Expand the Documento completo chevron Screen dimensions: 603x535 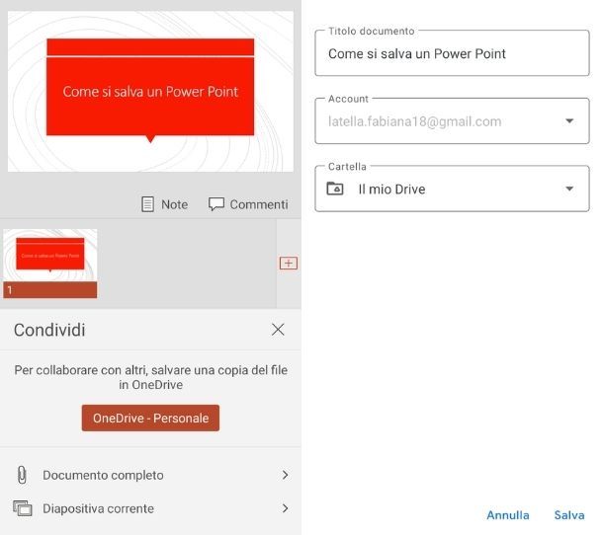[285, 475]
